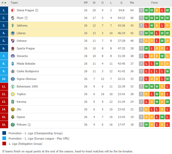Click the dark blue Championship Group legend swatch
Screen dimensions: 172x154
coord(4,133)
